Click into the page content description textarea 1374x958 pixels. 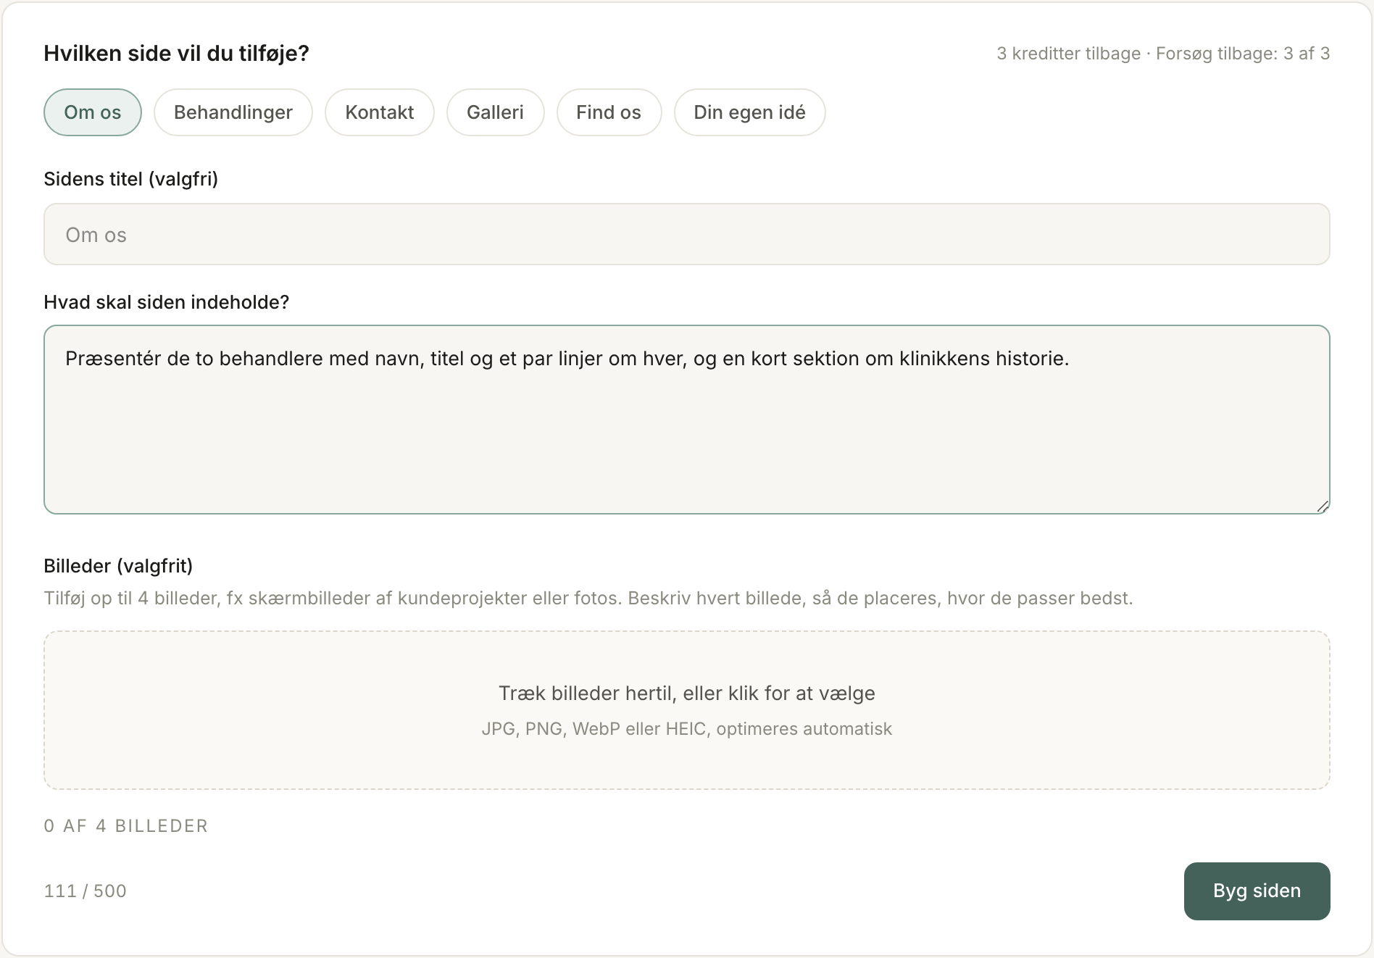[x=687, y=420]
